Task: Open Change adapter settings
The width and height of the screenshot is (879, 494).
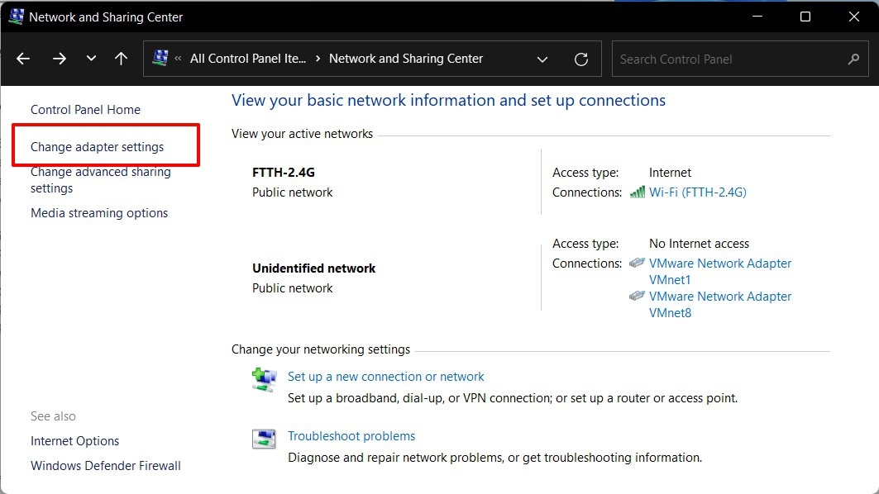Action: [98, 147]
